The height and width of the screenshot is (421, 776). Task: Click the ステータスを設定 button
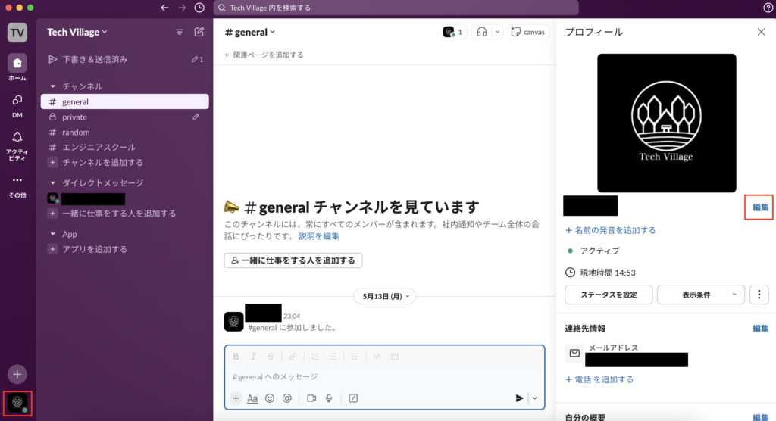click(609, 295)
